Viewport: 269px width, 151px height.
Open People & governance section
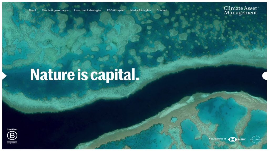pos(55,10)
